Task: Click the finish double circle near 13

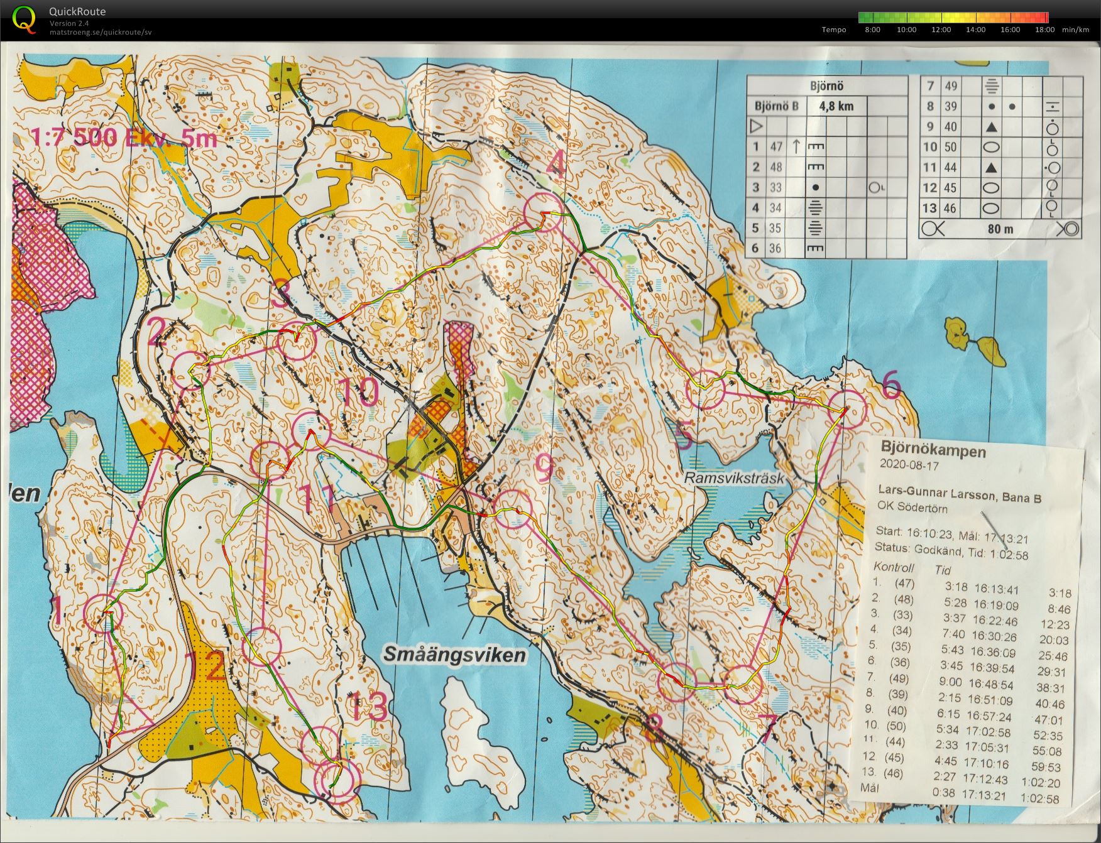Action: (x=337, y=780)
